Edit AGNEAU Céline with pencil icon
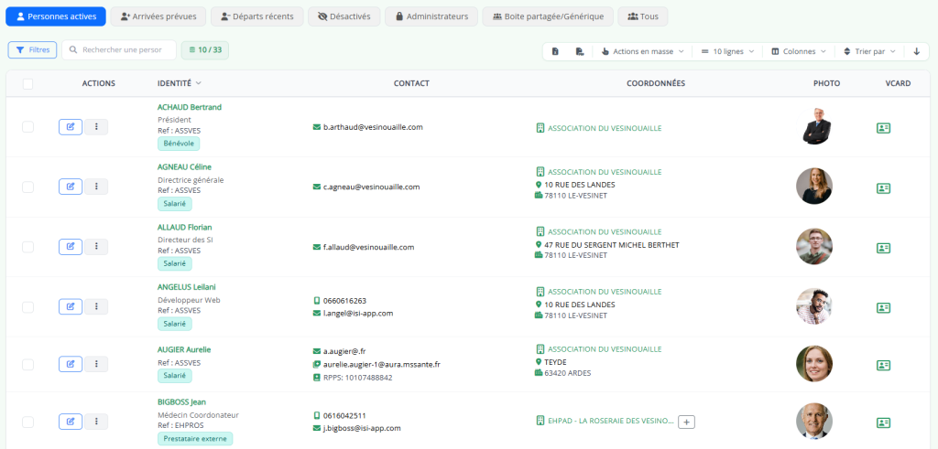938x449 pixels. click(x=71, y=187)
